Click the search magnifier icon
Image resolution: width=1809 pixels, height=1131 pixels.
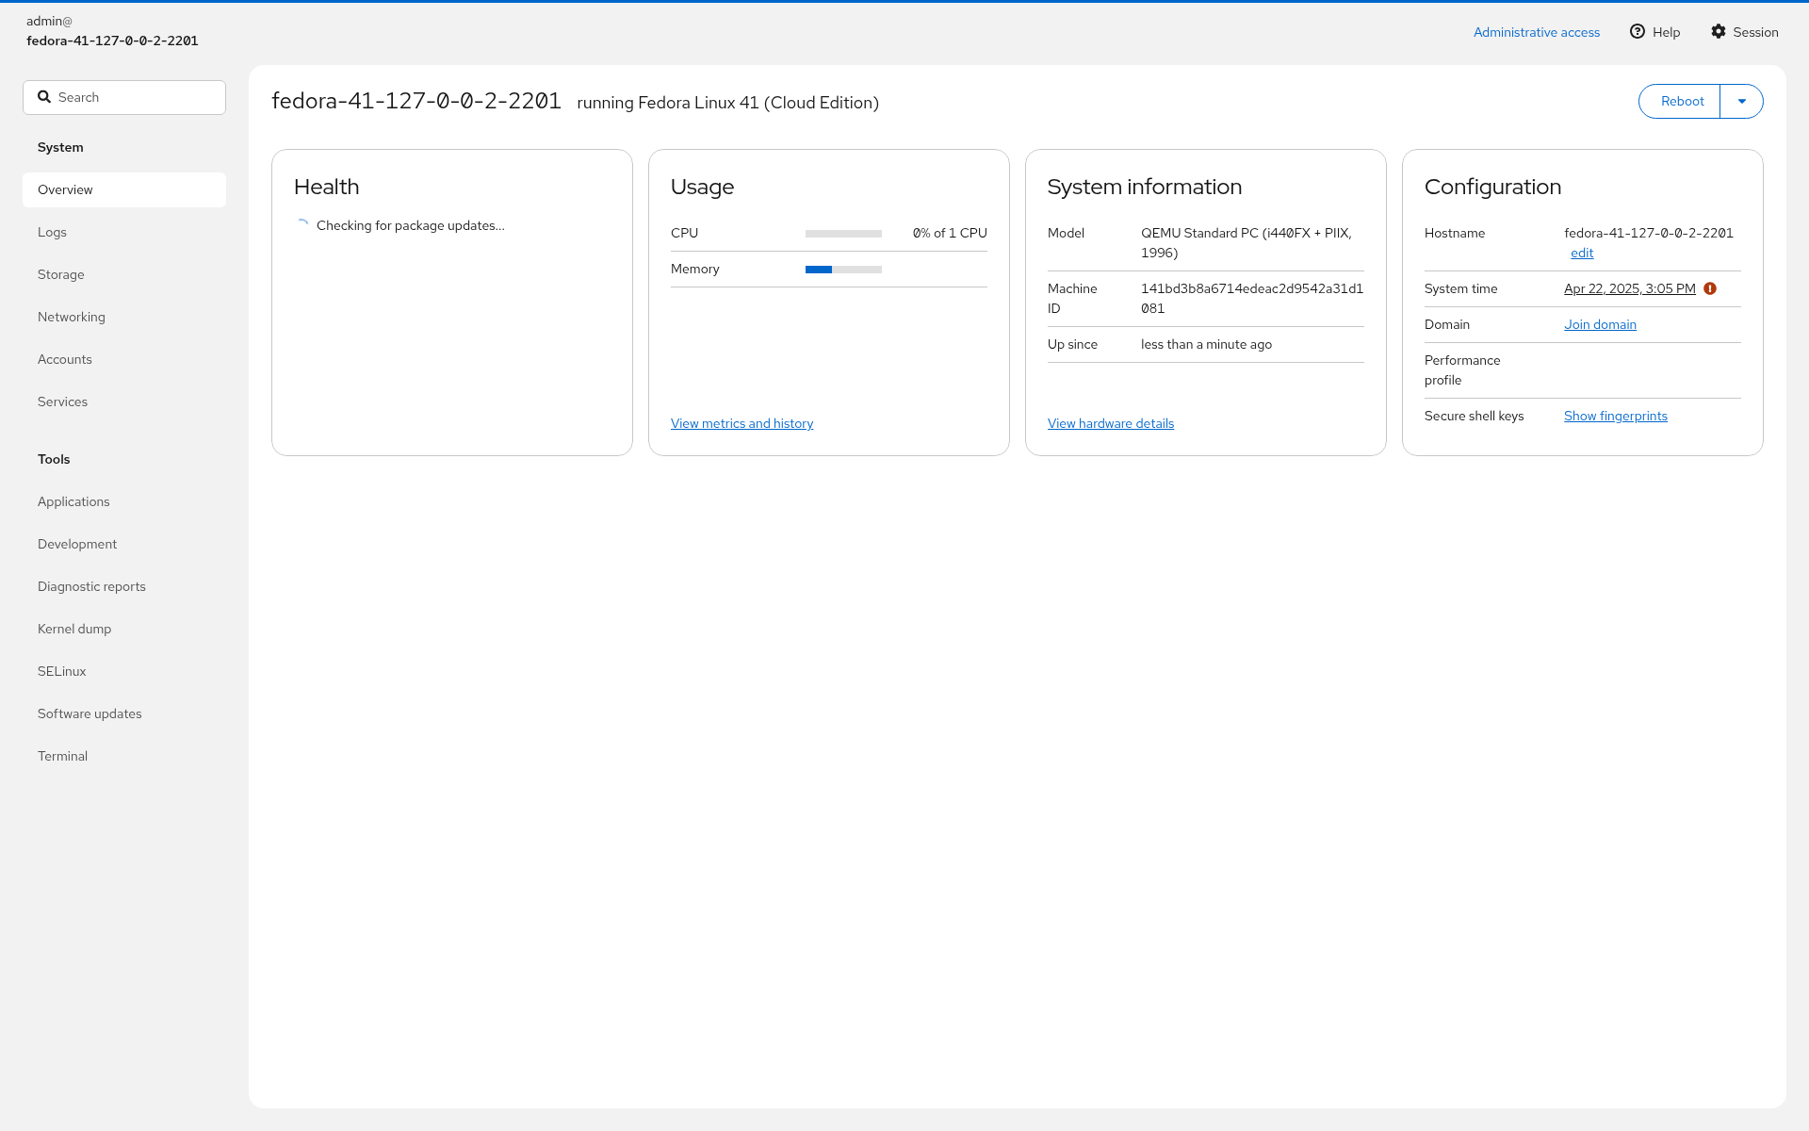(44, 97)
